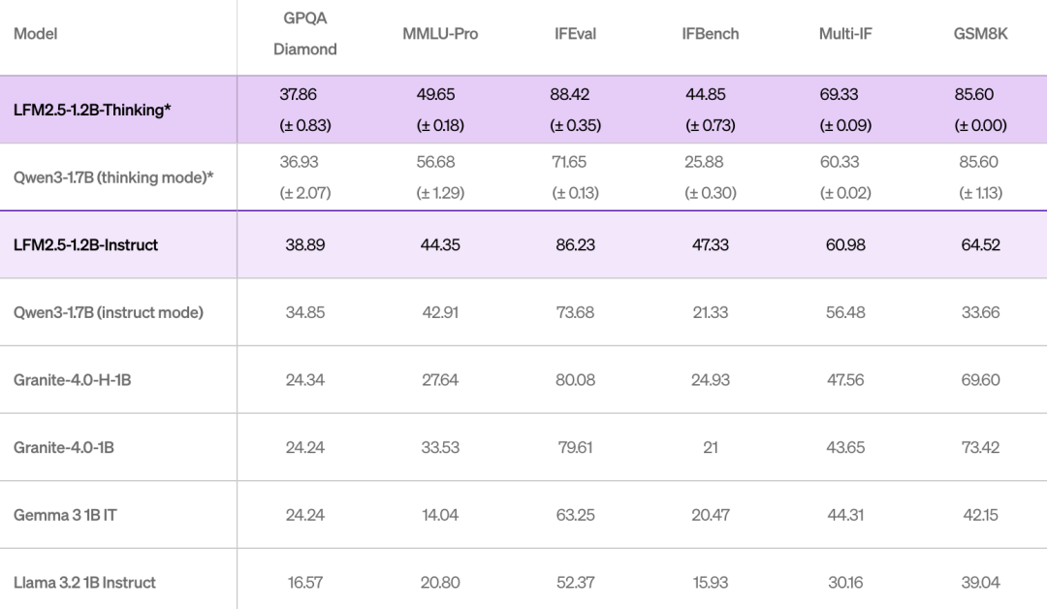Select the Granite-4.0-H-1B row label
This screenshot has height=609, width=1047.
72,380
